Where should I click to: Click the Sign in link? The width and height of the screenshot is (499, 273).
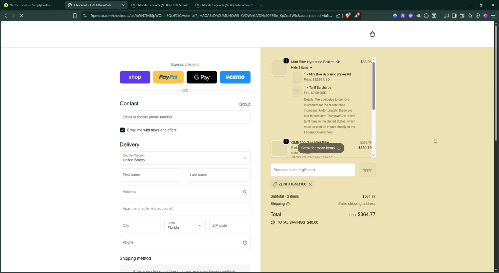click(245, 104)
